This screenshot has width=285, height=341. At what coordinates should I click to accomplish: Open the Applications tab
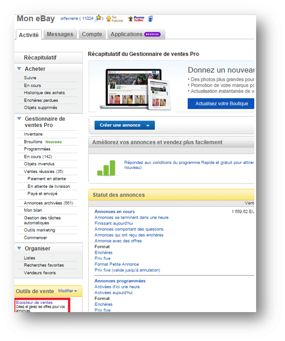pyautogui.click(x=136, y=34)
